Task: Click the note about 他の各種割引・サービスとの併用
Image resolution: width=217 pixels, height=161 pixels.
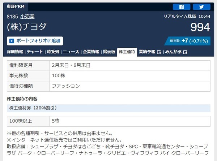Action: coord(60,133)
